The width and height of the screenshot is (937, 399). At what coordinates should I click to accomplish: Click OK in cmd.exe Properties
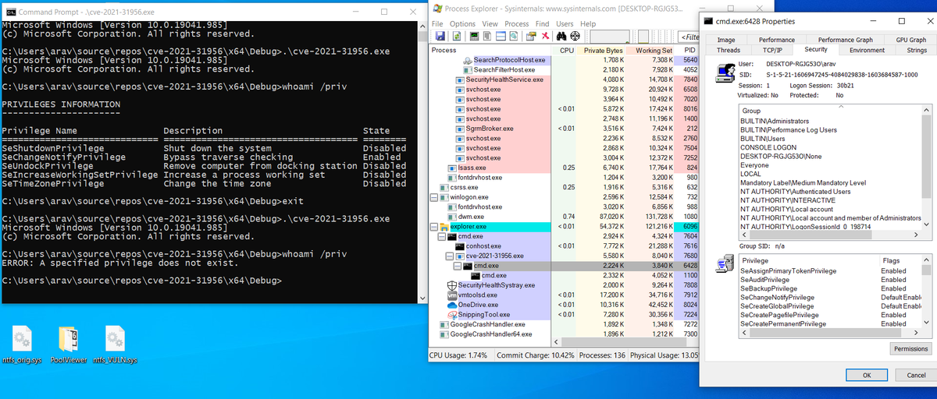[866, 375]
